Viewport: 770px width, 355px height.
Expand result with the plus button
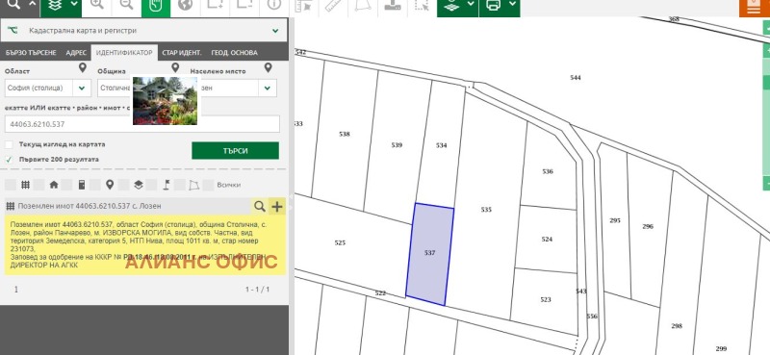[x=277, y=206]
